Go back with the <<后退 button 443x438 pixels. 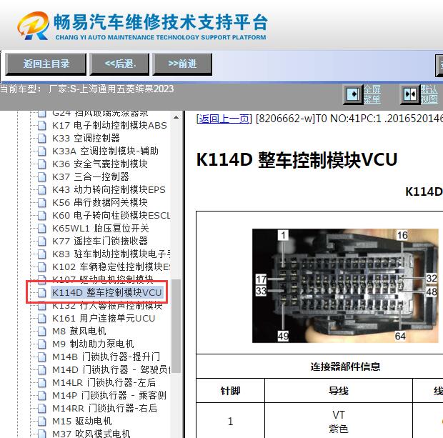[119, 64]
